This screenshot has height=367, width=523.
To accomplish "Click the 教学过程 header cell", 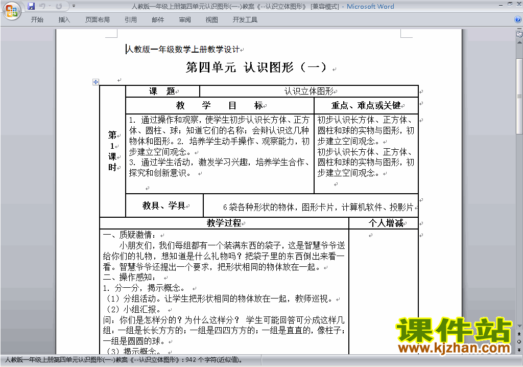I will pyautogui.click(x=224, y=223).
